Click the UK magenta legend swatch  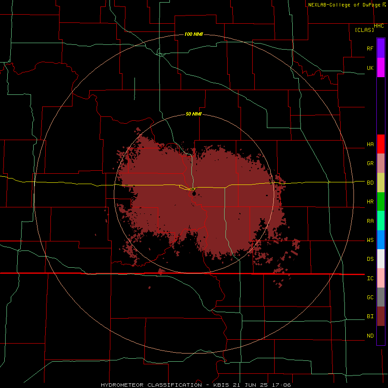point(381,68)
